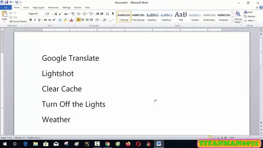Save the document from Quick Access Toolbar
263x148 pixels.
click(7, 2)
